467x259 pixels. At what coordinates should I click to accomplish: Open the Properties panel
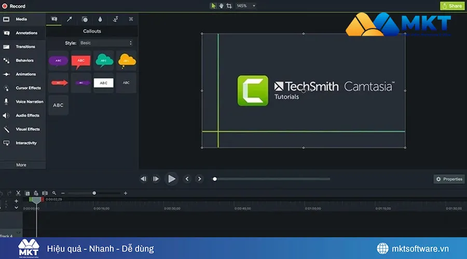449,179
